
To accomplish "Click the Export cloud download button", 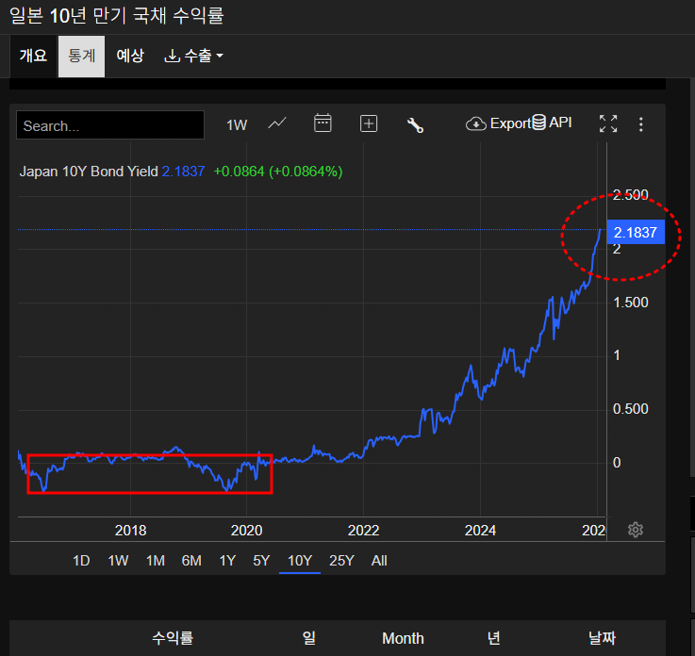I will click(499, 123).
